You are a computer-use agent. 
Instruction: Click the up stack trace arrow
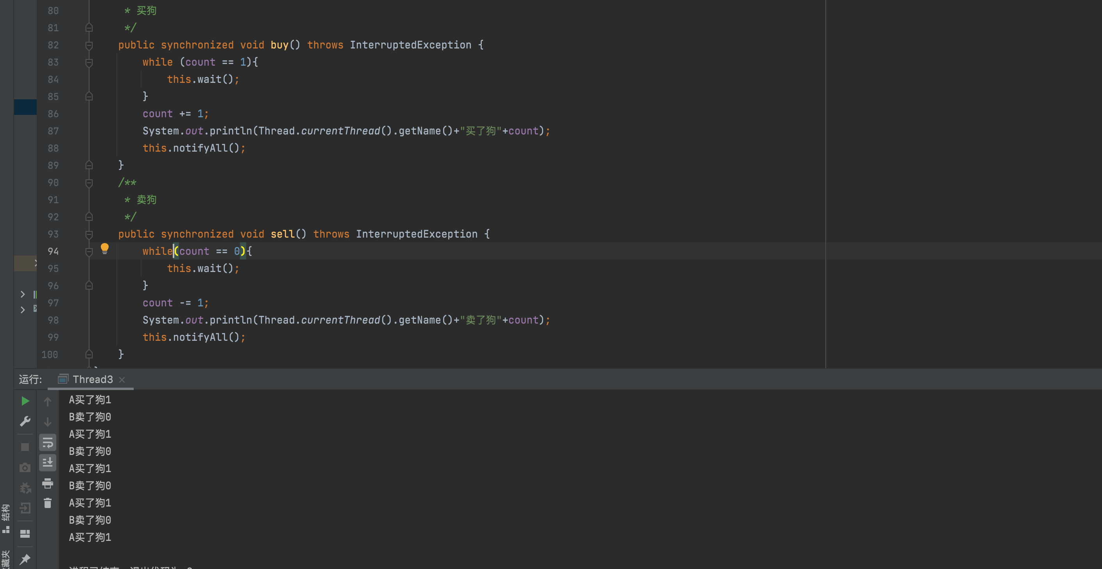(x=48, y=402)
